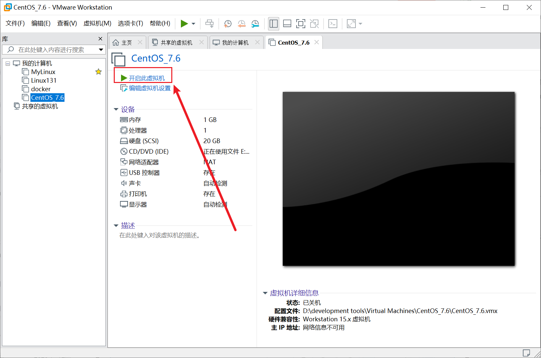The height and width of the screenshot is (358, 541).
Task: Click the USB 控制器 device row
Action: [x=185, y=173]
